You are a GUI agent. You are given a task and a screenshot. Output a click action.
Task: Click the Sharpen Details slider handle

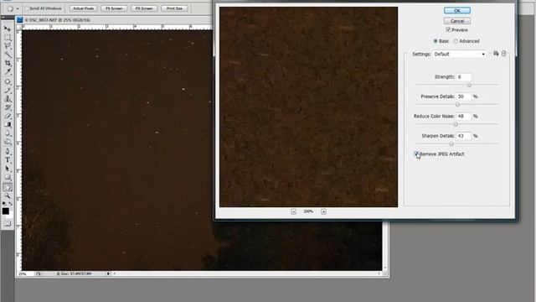pyautogui.click(x=451, y=144)
